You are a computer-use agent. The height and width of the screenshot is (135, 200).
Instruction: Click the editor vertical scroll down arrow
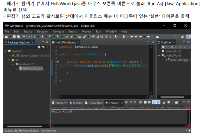pyautogui.click(x=151, y=93)
